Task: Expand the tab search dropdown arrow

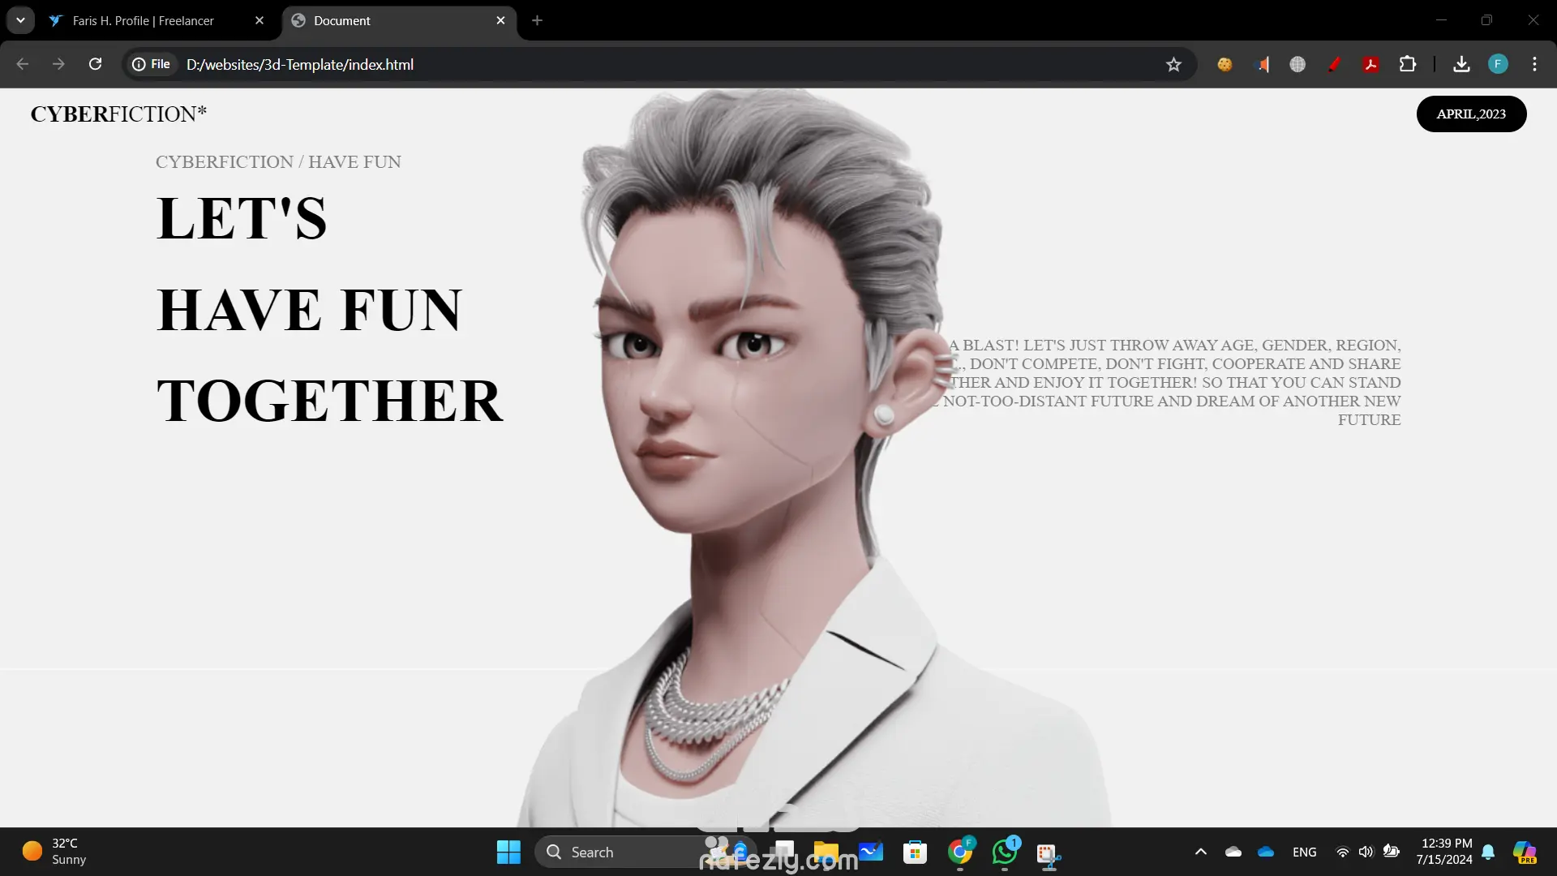Action: tap(20, 20)
